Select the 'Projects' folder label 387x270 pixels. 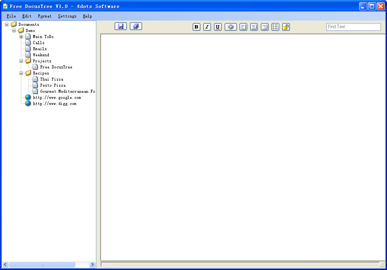42,61
